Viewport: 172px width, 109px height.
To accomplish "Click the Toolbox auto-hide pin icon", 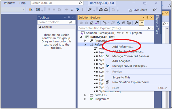I will (x=69, y=18).
